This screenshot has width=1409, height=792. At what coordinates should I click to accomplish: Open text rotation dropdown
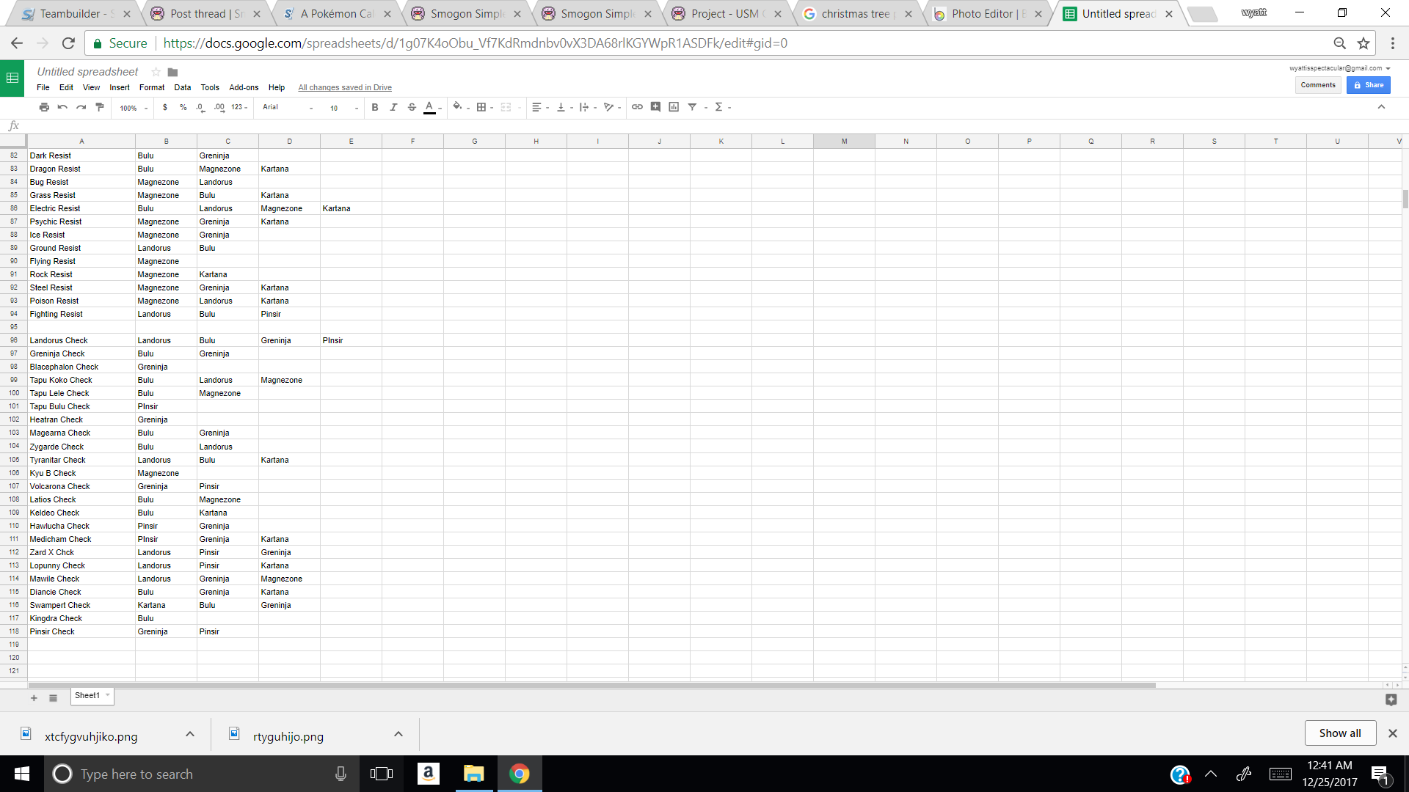(612, 107)
